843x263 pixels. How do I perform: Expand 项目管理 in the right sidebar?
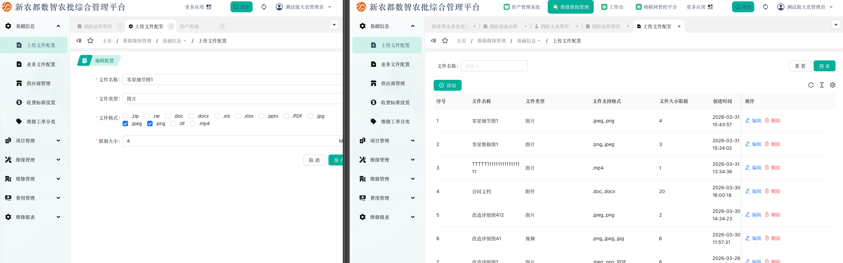coord(387,141)
